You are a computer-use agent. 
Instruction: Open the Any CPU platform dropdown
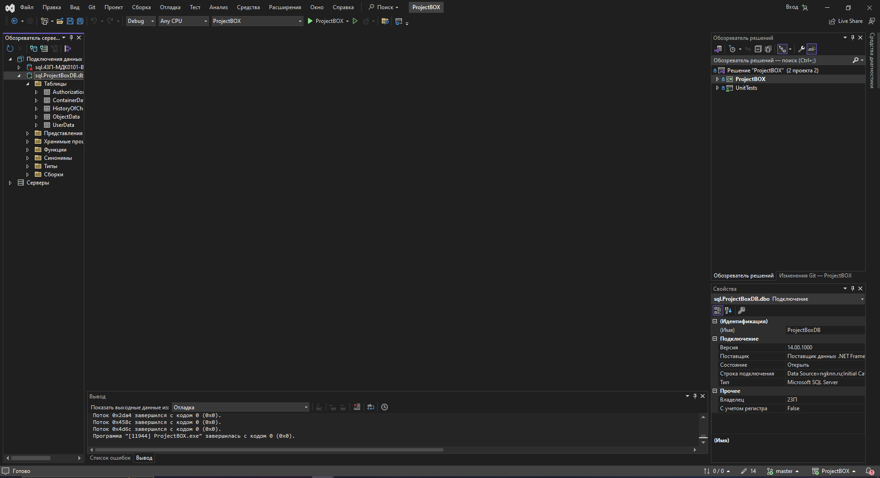pos(183,21)
